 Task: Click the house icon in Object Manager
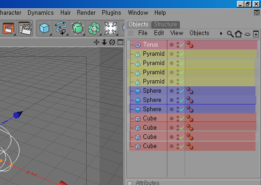click(238, 34)
